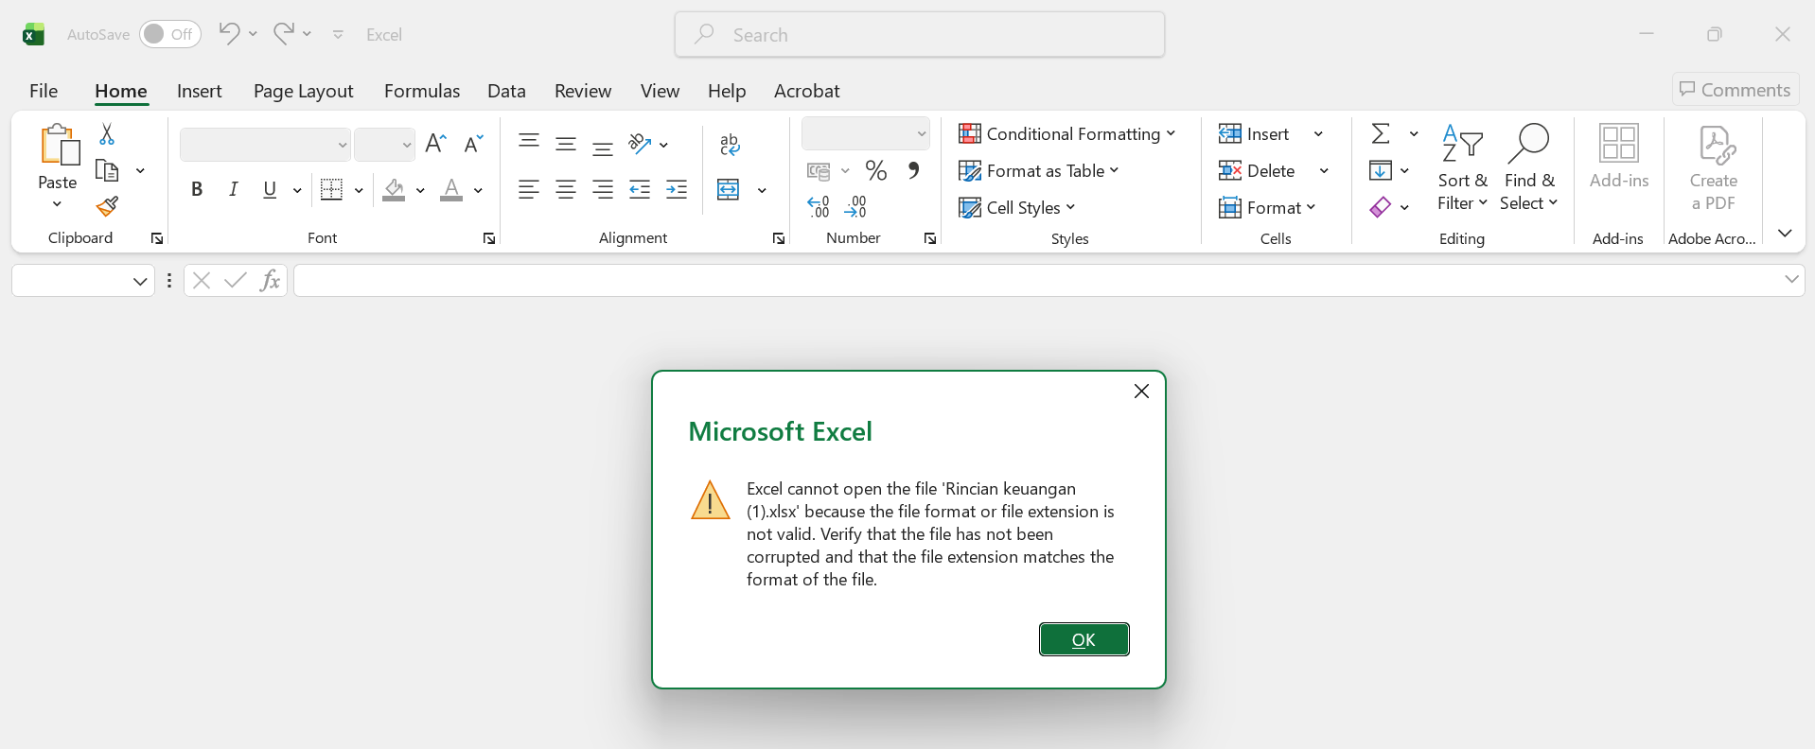The height and width of the screenshot is (749, 1815).
Task: Open Conditional Formatting menu
Action: pyautogui.click(x=1066, y=133)
